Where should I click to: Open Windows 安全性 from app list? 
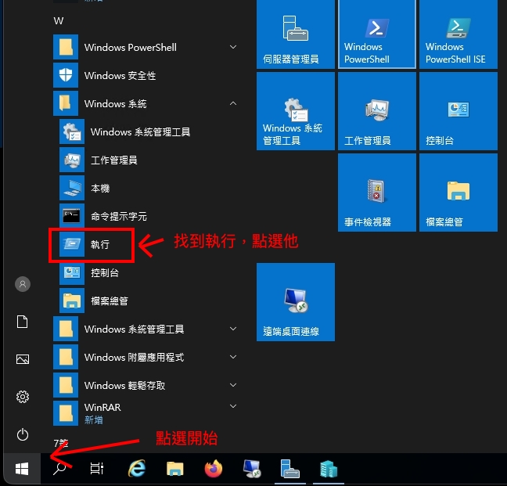pyautogui.click(x=119, y=76)
